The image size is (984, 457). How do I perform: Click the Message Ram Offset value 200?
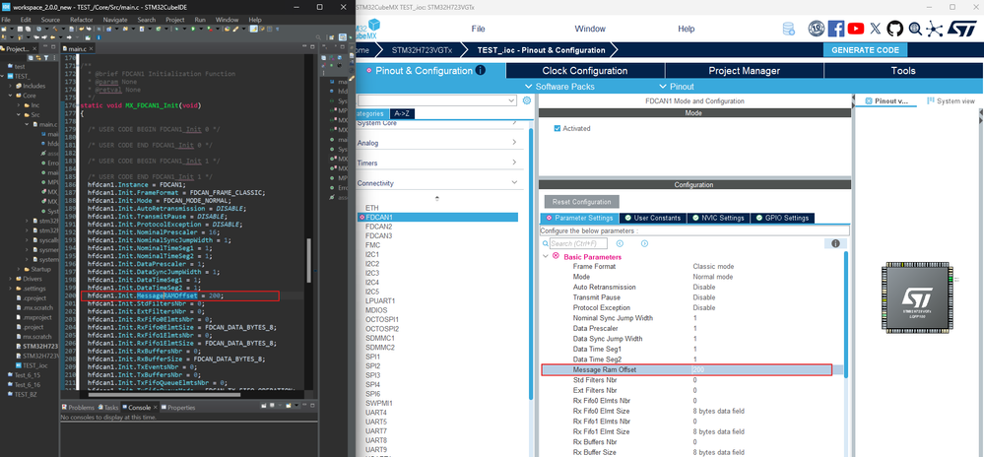(698, 370)
